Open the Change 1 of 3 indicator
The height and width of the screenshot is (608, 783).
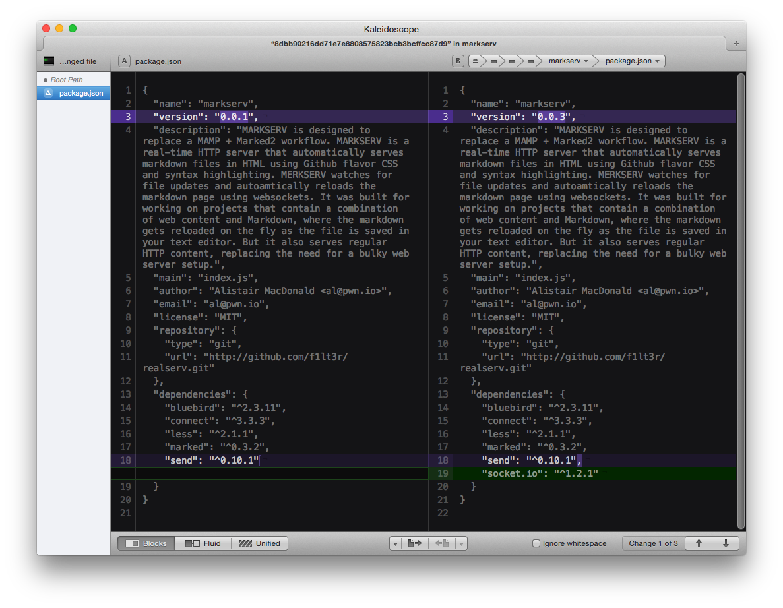652,543
